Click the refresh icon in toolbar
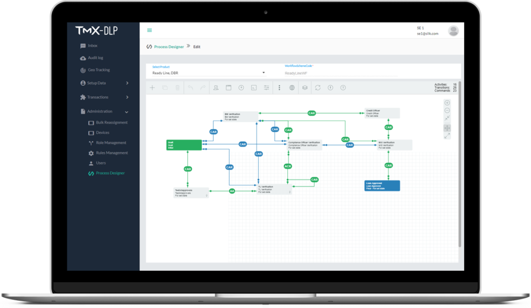Screen dimensions: 531x308 [317, 88]
